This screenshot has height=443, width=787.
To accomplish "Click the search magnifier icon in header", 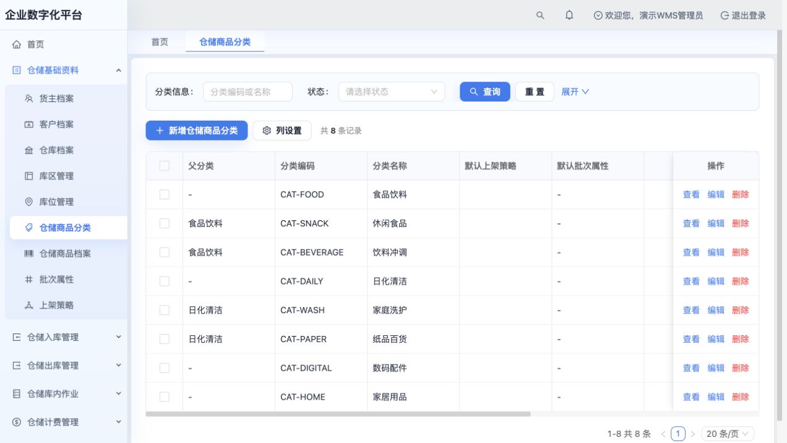I will coord(540,15).
